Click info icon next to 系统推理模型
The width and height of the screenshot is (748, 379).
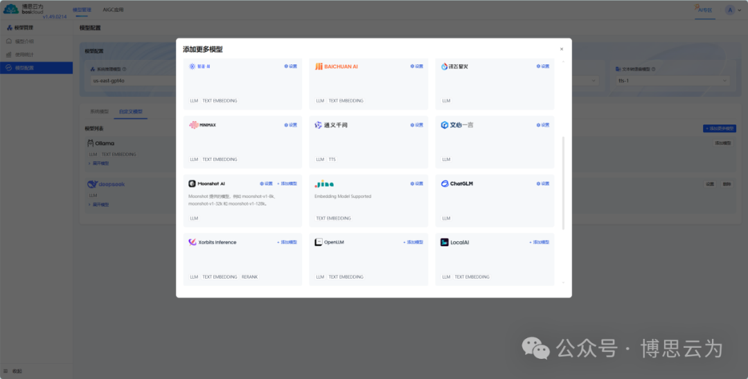[125, 69]
